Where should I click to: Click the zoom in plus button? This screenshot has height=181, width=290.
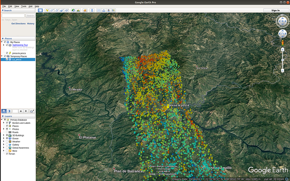[282, 50]
